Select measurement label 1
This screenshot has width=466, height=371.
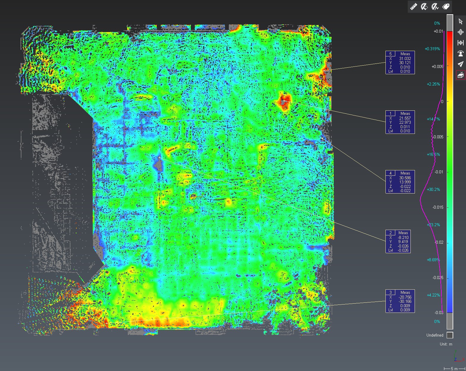coord(400,122)
